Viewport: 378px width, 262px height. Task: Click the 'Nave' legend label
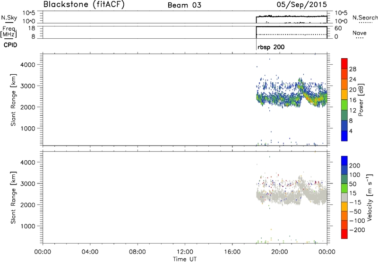pyautogui.click(x=360, y=33)
